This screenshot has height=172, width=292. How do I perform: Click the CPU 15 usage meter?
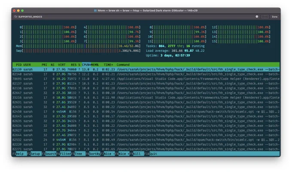coord(241,41)
